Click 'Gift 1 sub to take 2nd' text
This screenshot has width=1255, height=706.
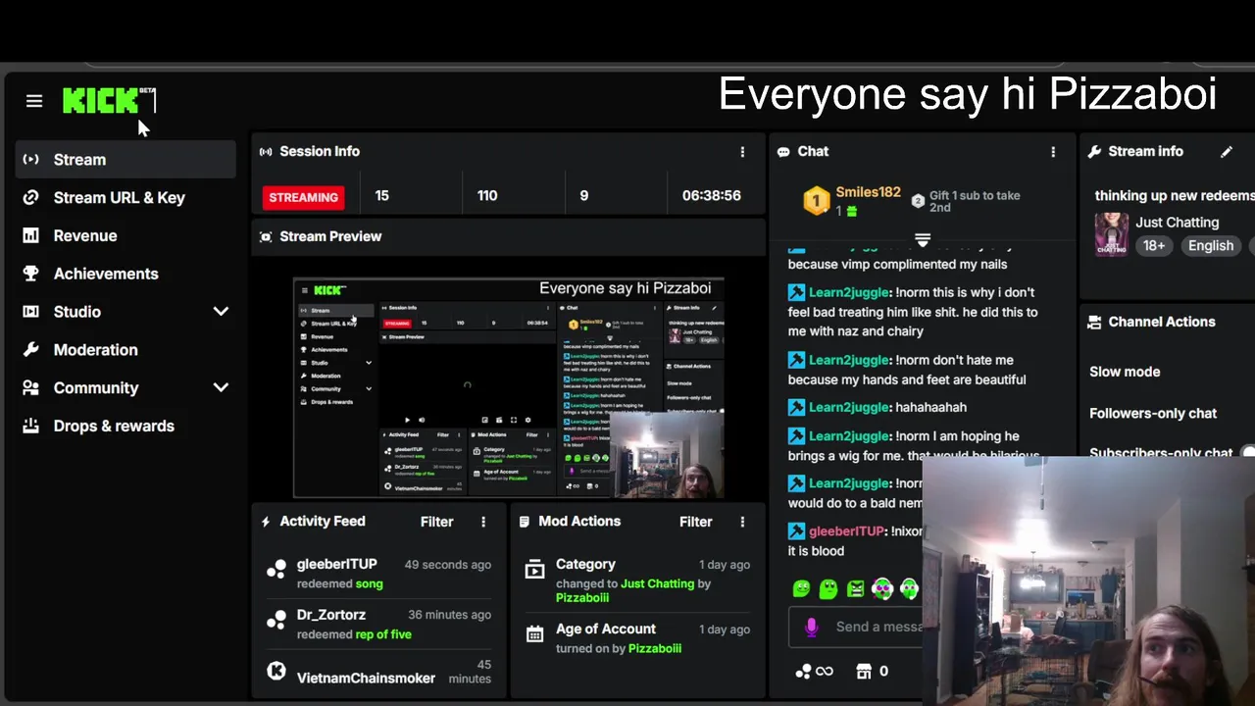pyautogui.click(x=975, y=201)
